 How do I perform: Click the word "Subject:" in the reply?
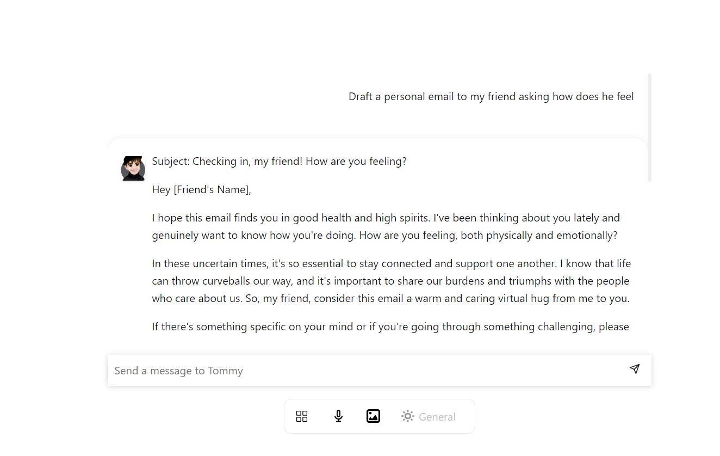point(170,162)
